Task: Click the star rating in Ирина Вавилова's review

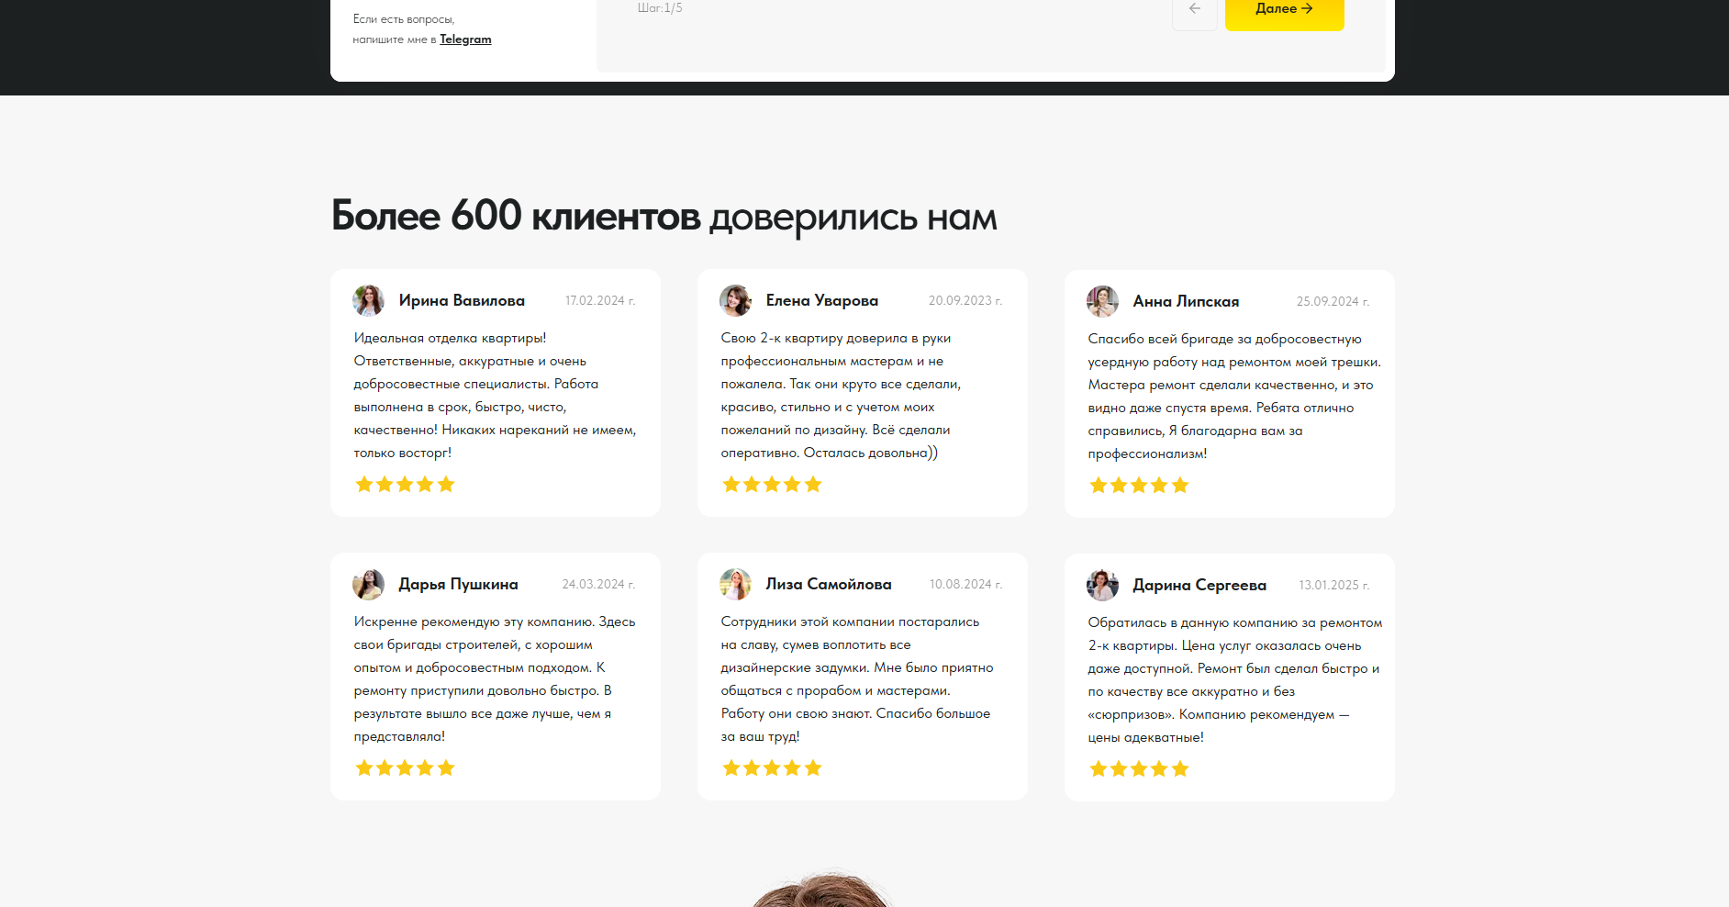Action: pyautogui.click(x=405, y=484)
